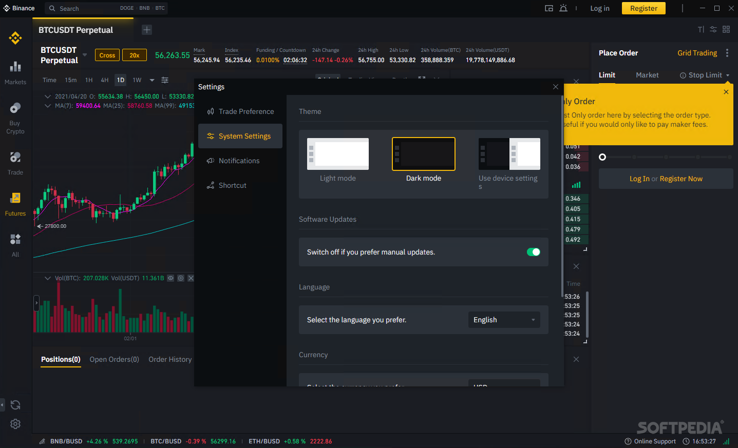Viewport: 738px width, 448px height.
Task: Open the grid layout icon in the top right
Action: point(726,29)
